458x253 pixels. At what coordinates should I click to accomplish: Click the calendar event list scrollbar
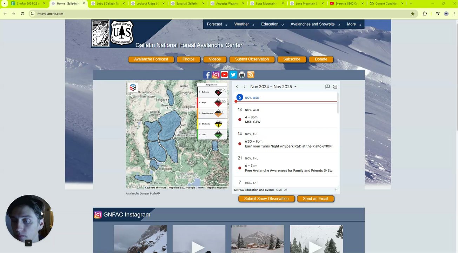click(x=338, y=103)
